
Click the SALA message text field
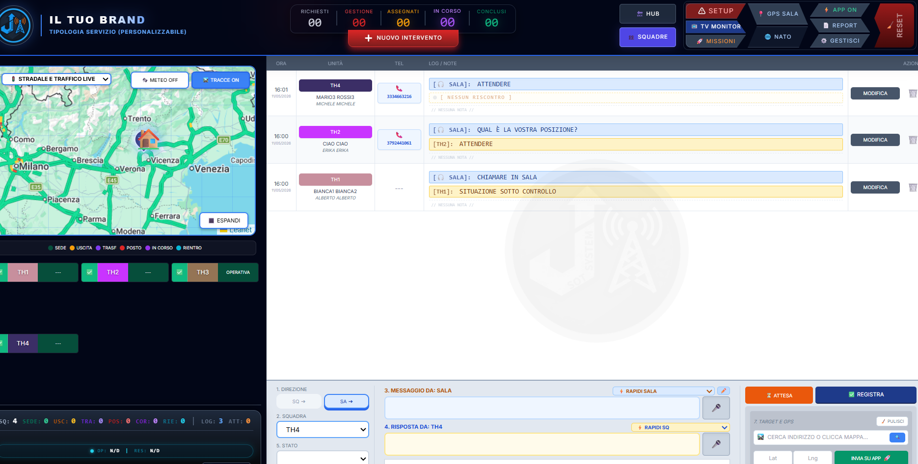click(542, 408)
